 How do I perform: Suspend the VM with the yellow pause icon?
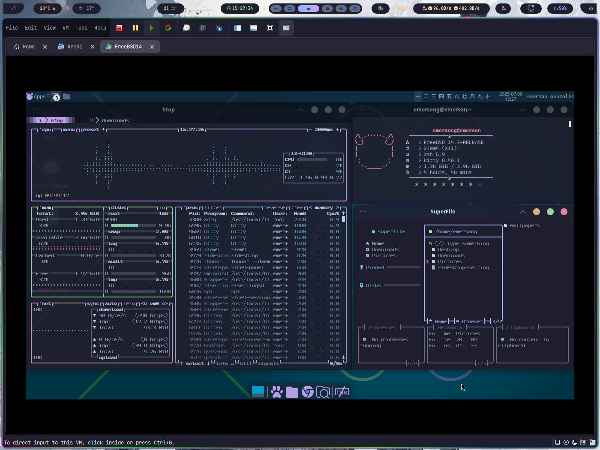coord(135,28)
